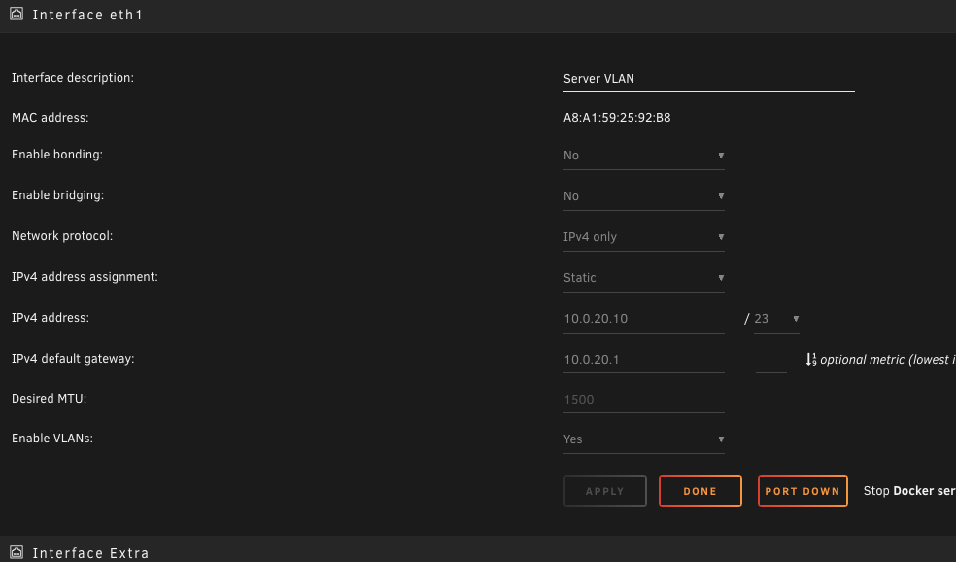Screen dimensions: 956x562
Task: Open the Network protocol dropdown
Action: (643, 237)
